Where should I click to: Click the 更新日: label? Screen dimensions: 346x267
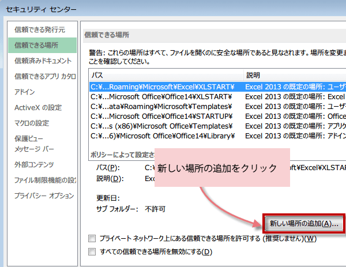point(108,198)
